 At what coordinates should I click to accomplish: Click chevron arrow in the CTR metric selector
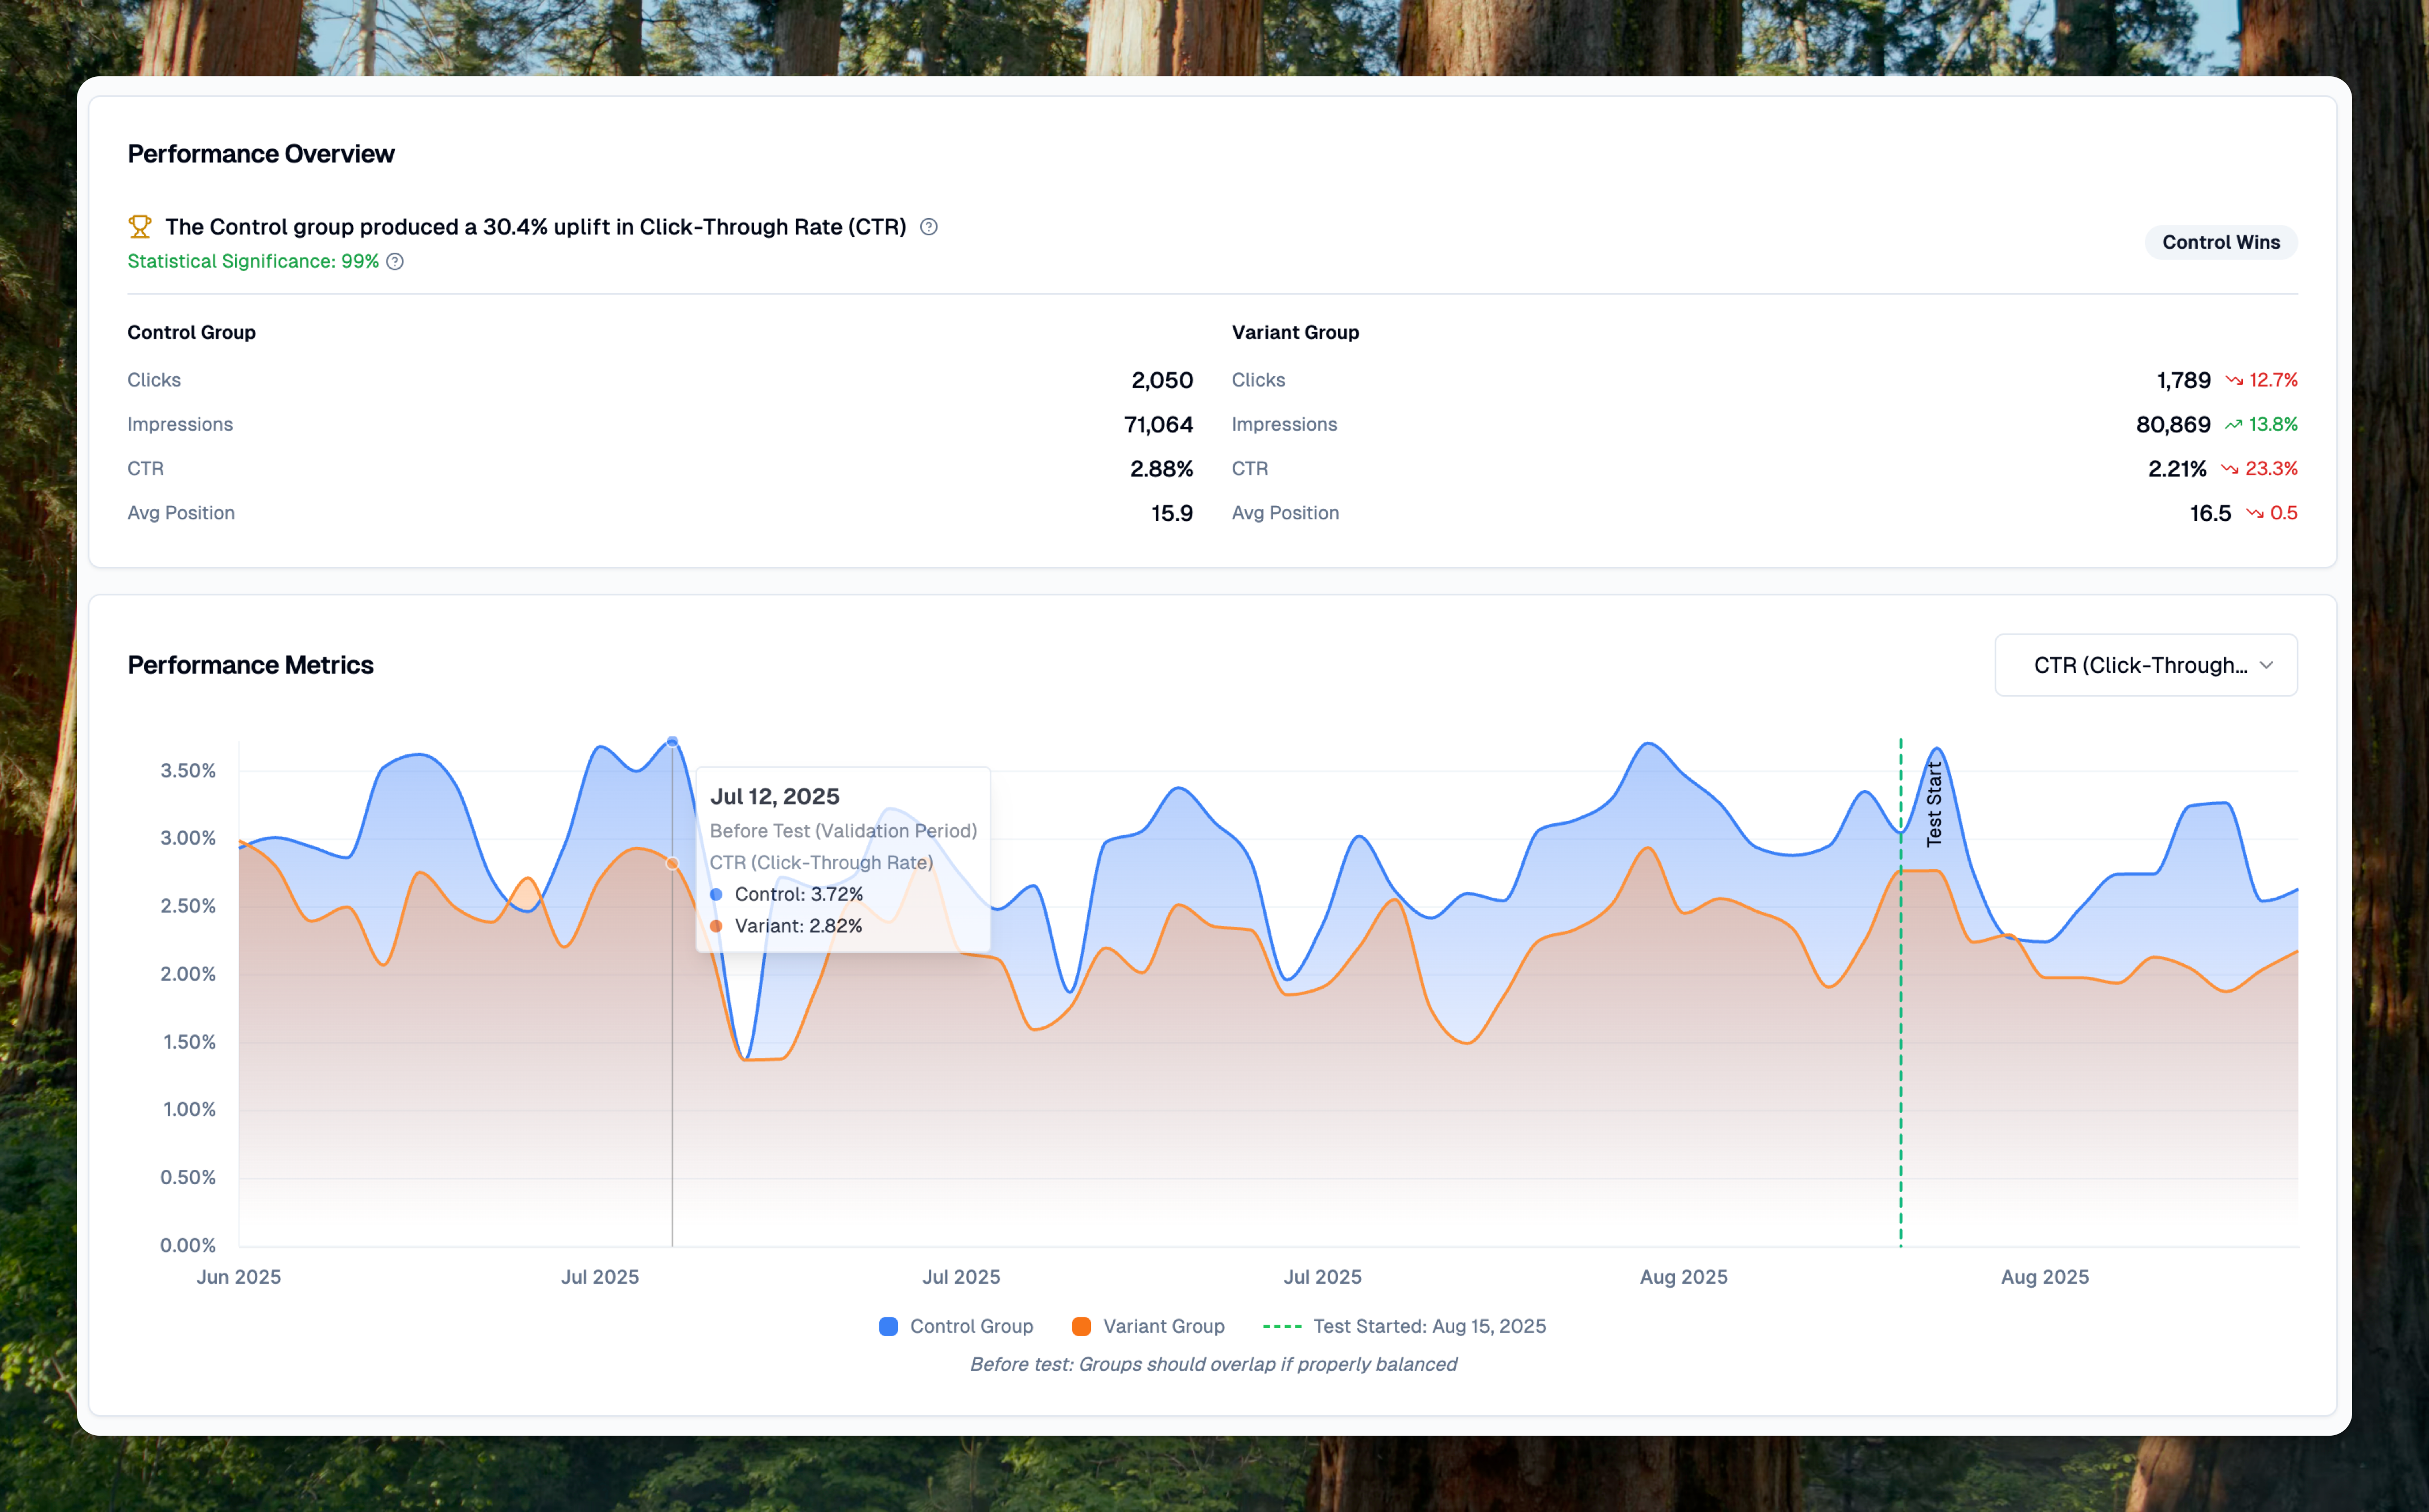(2266, 666)
